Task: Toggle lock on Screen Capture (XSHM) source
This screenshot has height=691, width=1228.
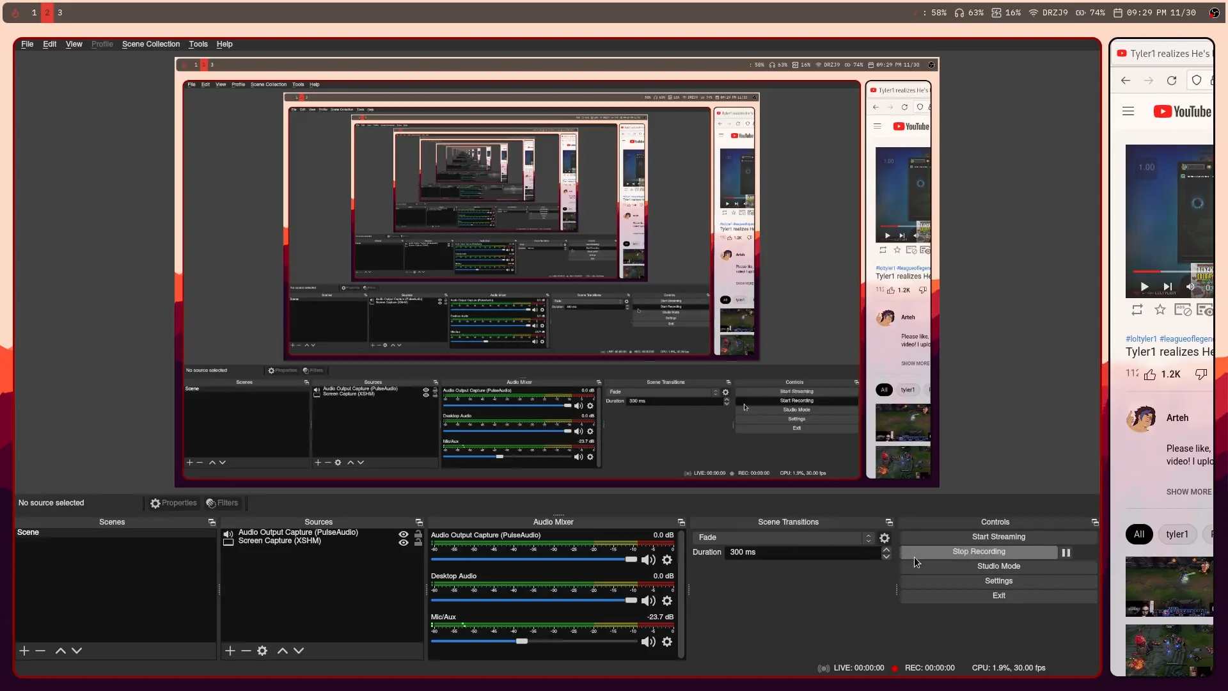Action: click(418, 543)
